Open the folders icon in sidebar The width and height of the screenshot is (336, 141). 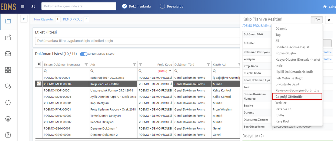pos(8,21)
